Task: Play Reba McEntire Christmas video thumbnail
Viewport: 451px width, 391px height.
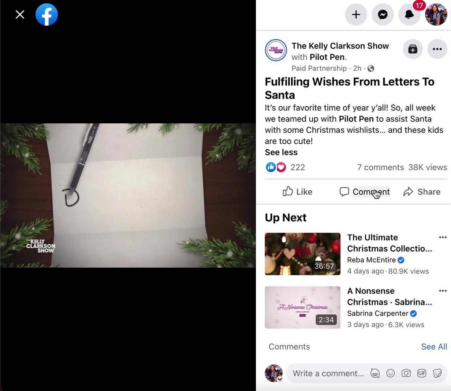Action: (302, 254)
